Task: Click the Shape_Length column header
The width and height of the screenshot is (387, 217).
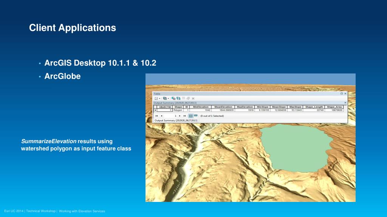Action: point(314,107)
